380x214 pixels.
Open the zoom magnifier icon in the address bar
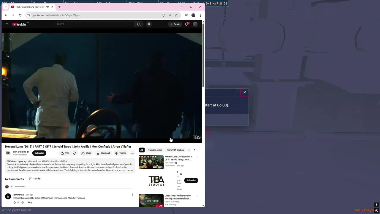pyautogui.click(x=170, y=15)
